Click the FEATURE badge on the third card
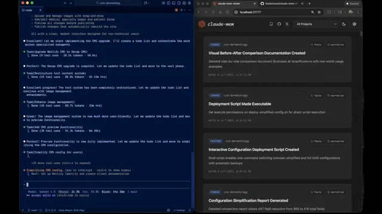This screenshot has height=214, width=382. click(x=215, y=141)
